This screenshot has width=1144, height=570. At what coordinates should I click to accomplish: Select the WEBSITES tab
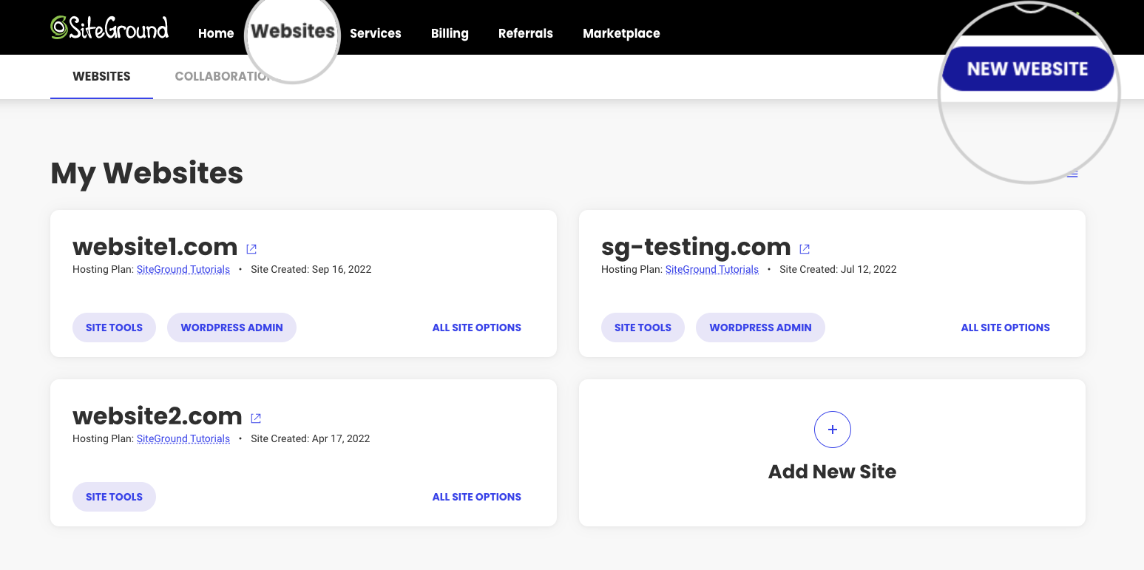pos(101,76)
